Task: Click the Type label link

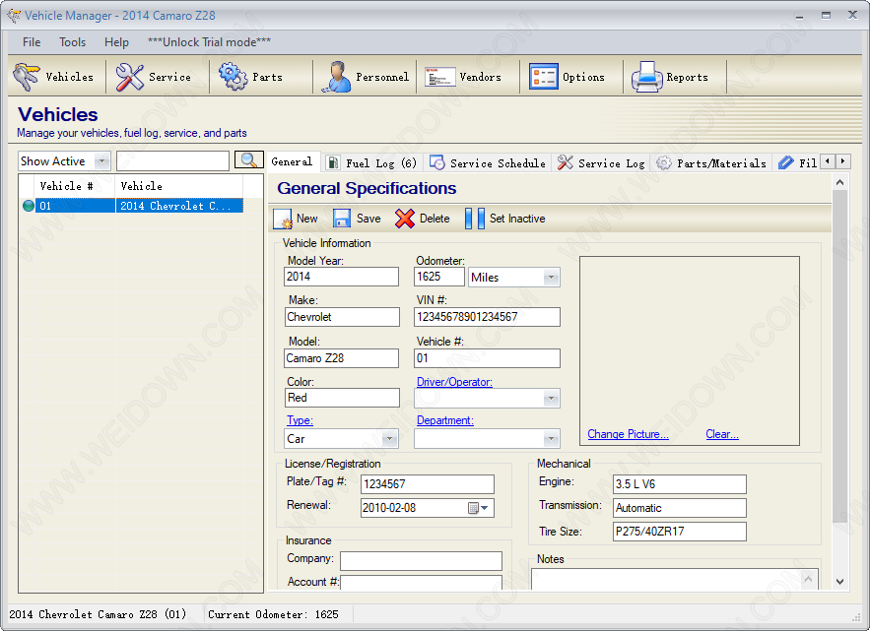Action: pos(300,420)
